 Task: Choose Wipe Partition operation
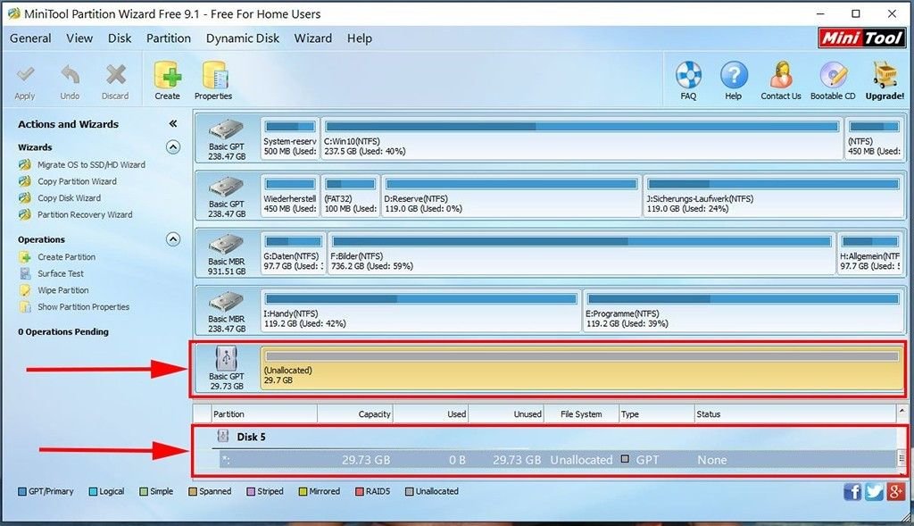pos(63,290)
